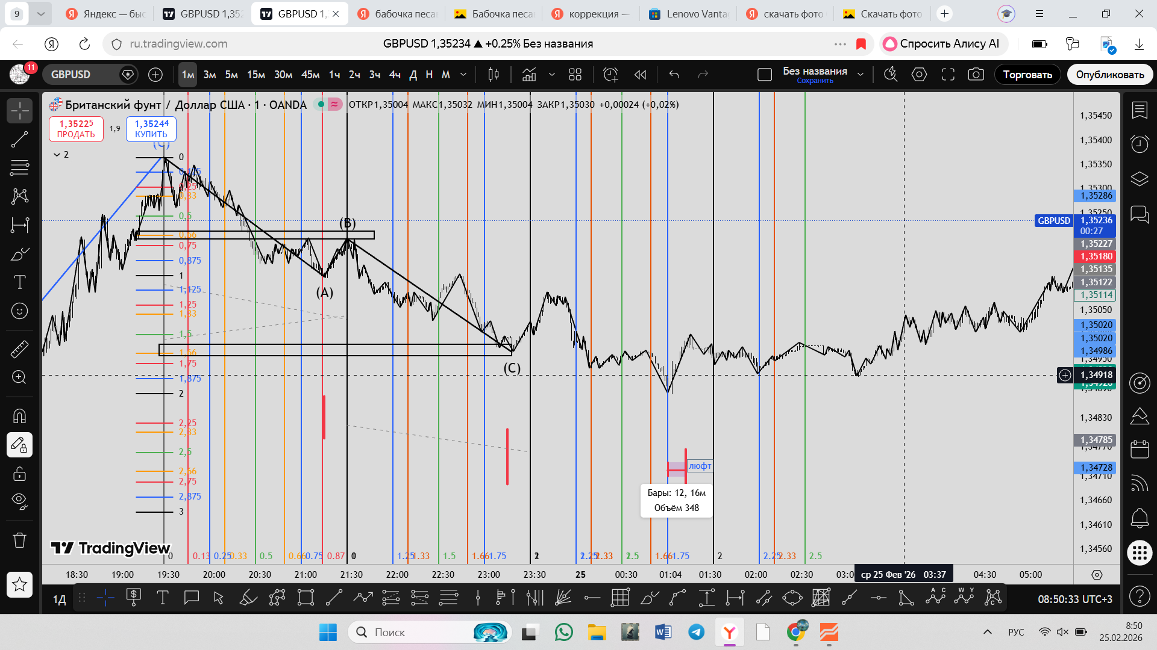
Task: Click the Опубликовать button
Action: point(1109,75)
